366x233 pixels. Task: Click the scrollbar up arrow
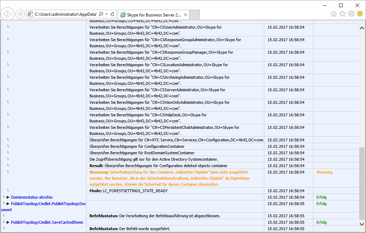click(x=362, y=28)
